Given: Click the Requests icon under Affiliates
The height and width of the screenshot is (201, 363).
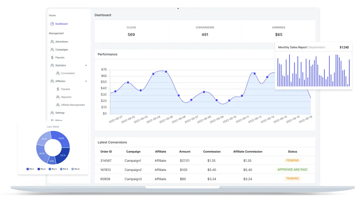Looking at the screenshot, I should click(x=58, y=96).
